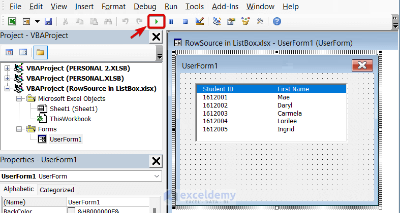The image size is (400, 213).
Task: Select Sheet1 (Sheet1) in project tree
Action: 74,109
